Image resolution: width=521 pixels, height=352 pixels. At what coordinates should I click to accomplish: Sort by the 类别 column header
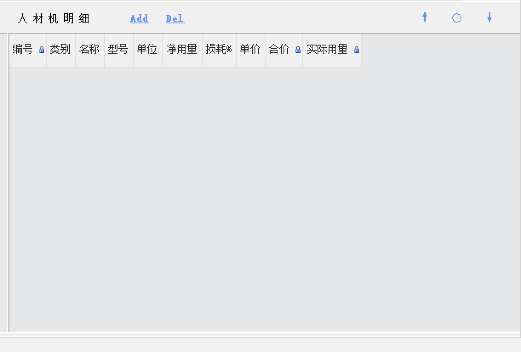(x=60, y=50)
